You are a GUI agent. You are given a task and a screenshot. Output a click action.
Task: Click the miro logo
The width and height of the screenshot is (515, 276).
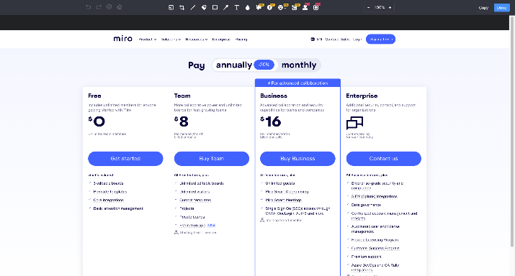123,39
